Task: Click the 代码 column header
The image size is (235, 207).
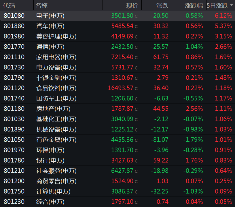Action: [9, 6]
